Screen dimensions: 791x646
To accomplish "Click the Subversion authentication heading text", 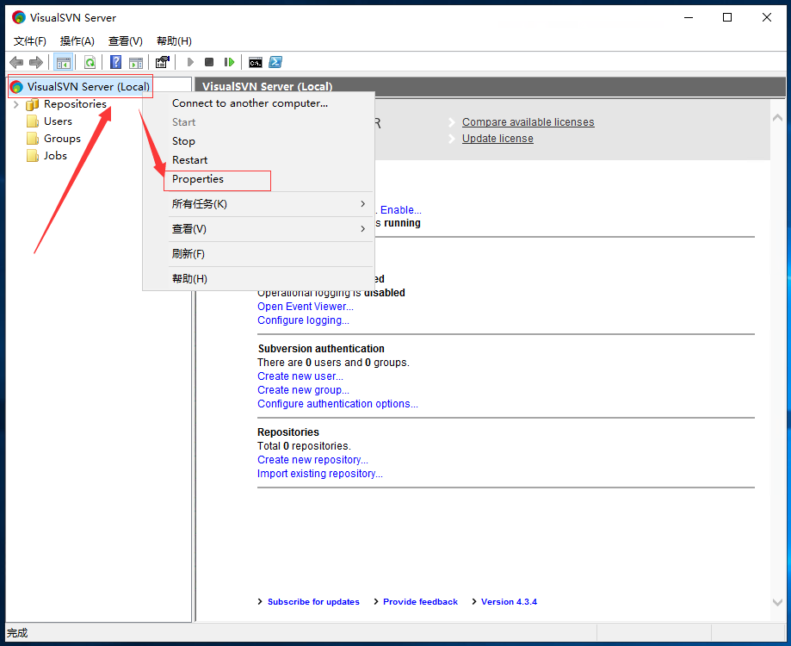I will (321, 349).
